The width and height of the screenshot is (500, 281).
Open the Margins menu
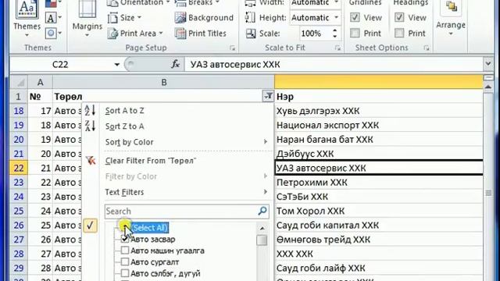click(87, 19)
